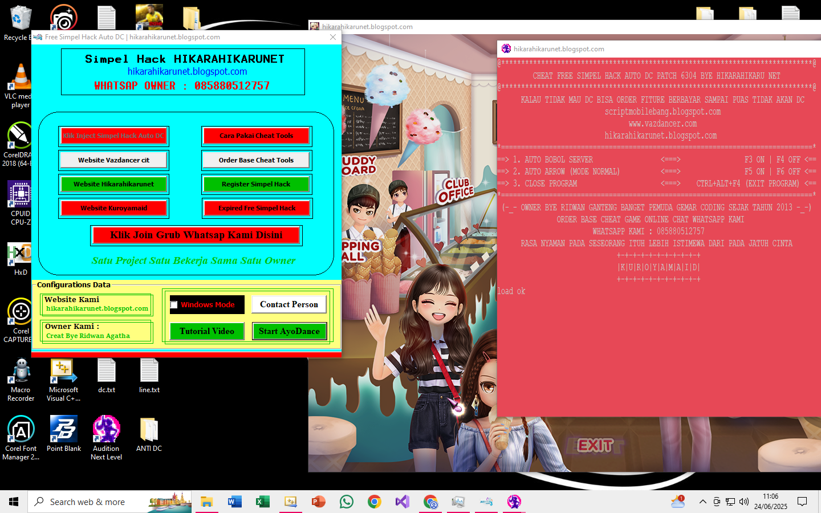Click Start AyoDance button

(289, 331)
